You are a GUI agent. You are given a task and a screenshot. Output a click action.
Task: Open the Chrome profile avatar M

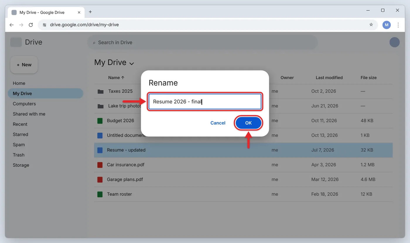(387, 25)
